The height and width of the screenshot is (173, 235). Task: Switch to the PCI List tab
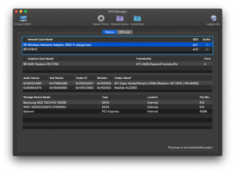125,32
